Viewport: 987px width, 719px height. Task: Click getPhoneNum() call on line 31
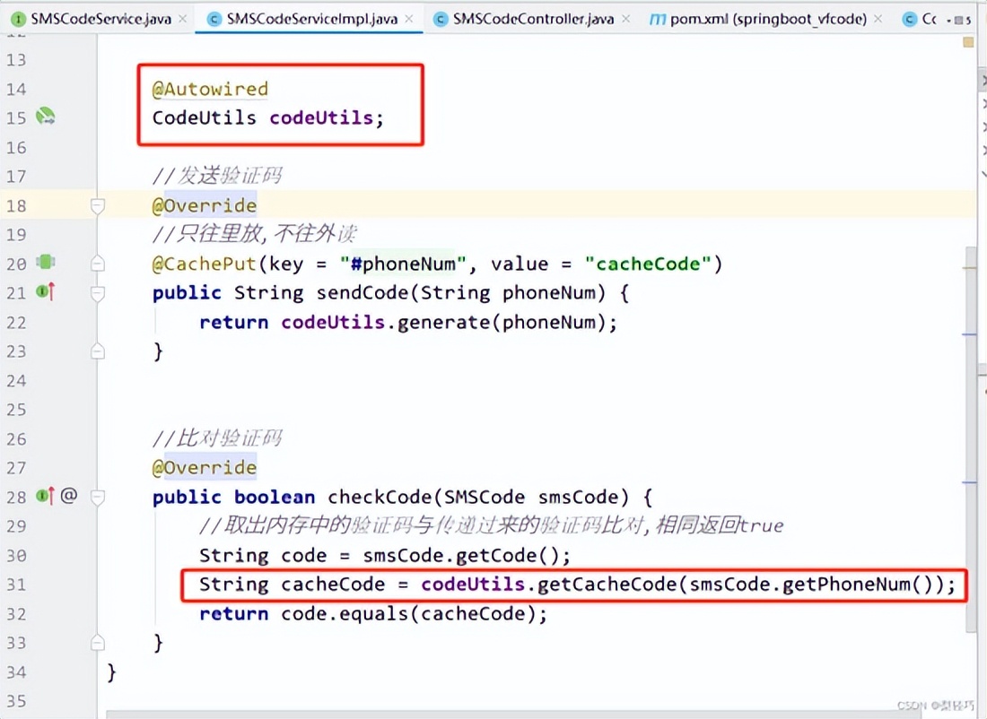pyautogui.click(x=858, y=585)
